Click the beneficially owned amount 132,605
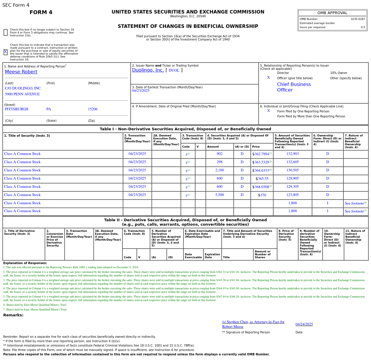This screenshot has width=371, height=363. (293, 162)
